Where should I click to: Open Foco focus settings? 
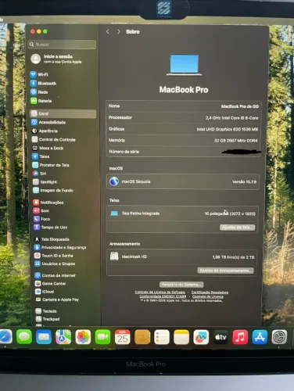41,219
